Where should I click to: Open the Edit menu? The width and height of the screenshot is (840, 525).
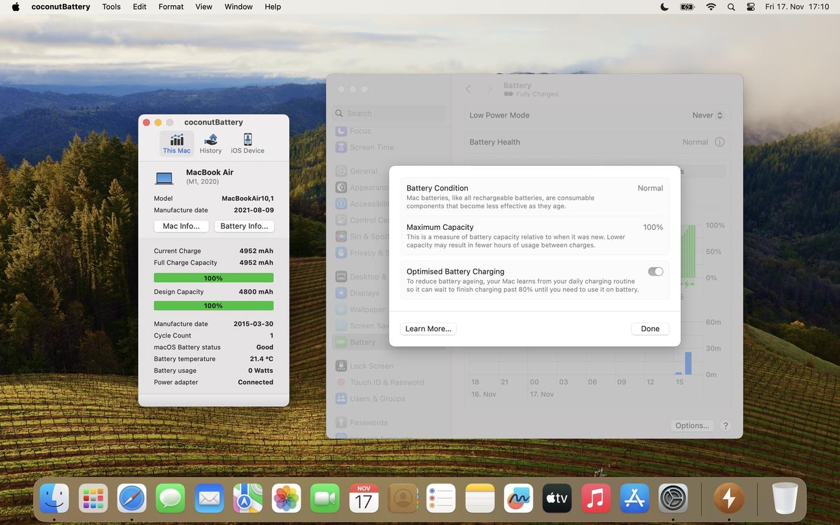pyautogui.click(x=140, y=6)
